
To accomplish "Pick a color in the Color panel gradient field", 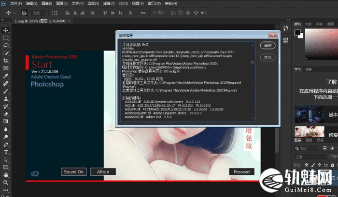I will coord(321,44).
